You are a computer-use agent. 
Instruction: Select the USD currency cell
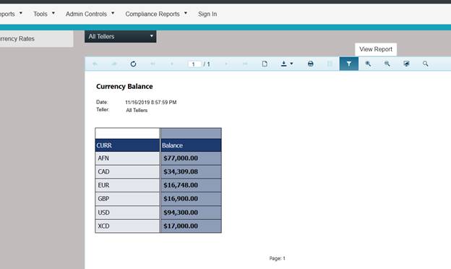[x=127, y=213]
